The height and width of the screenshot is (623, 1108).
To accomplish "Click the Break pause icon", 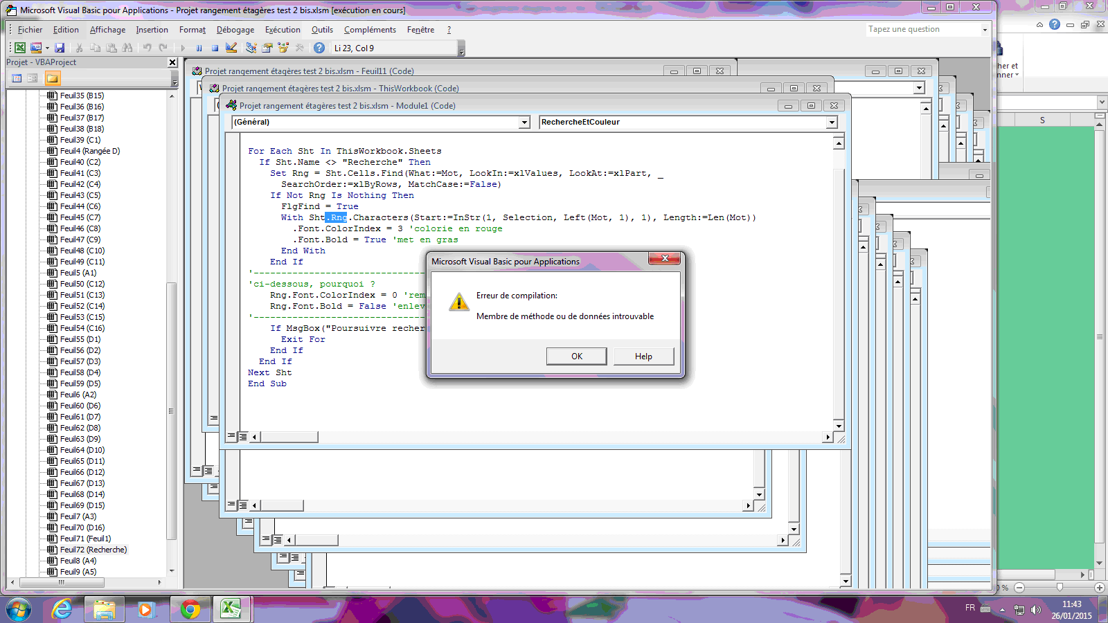I will [x=199, y=48].
